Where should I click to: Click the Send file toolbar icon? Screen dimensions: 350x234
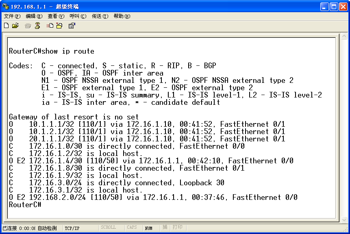click(50, 26)
